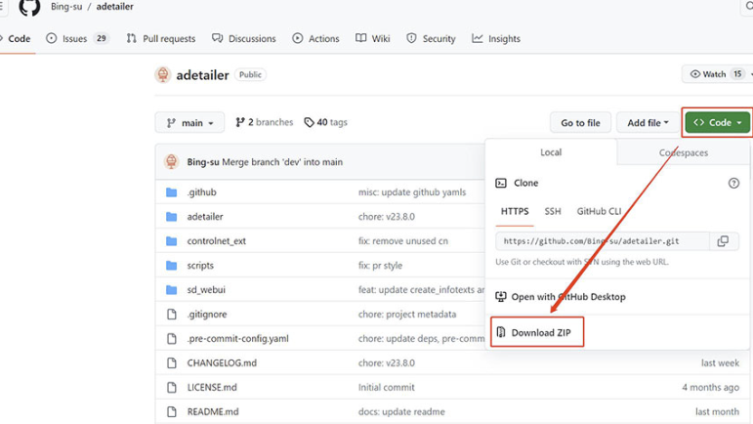Click the Download ZIP file icon
This screenshot has height=424, width=753.
(501, 332)
